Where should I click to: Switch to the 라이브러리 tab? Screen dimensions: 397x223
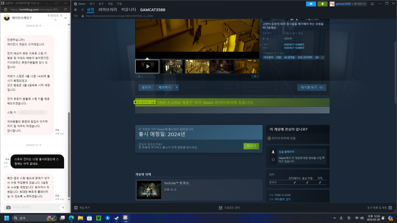(x=108, y=9)
